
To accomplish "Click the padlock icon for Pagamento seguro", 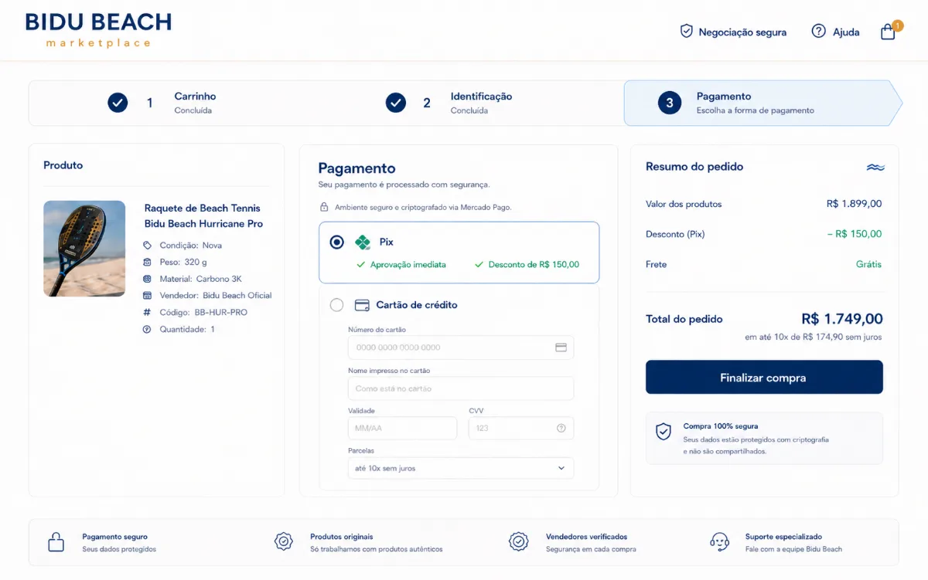I will [x=56, y=541].
